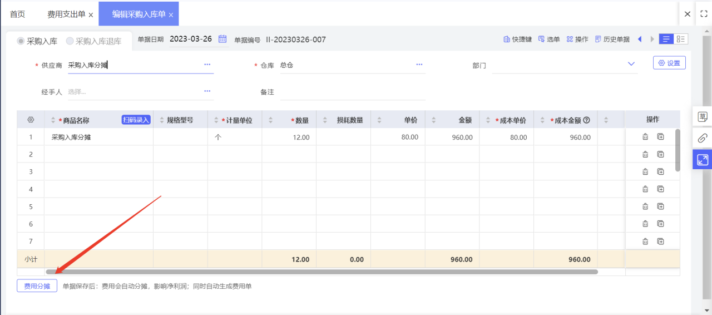Click the unit cell 个 in row 1
Viewport: 712px width, 315px height.
click(x=235, y=137)
